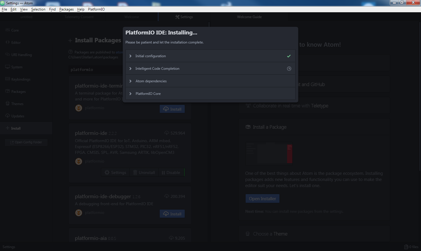Viewport: 421px width, 251px height.
Task: Open the Help menu
Action: click(x=81, y=9)
